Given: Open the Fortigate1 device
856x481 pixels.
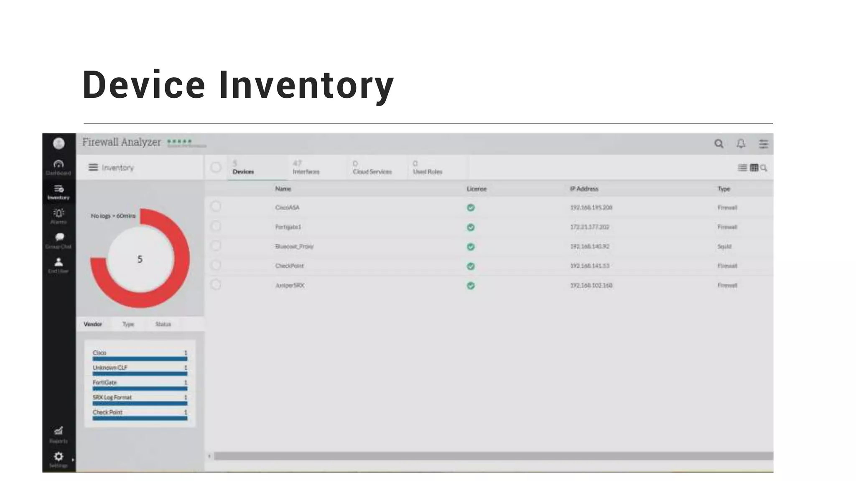Looking at the screenshot, I should click(x=288, y=227).
